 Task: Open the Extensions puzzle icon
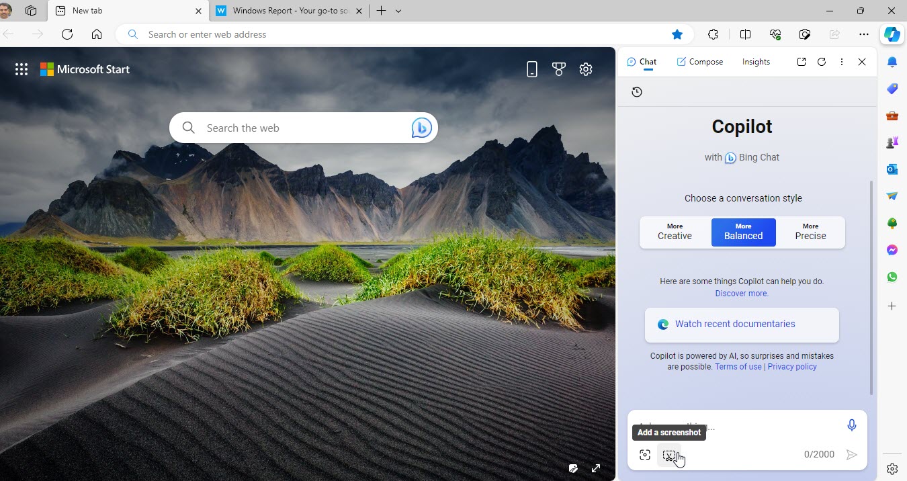click(713, 34)
